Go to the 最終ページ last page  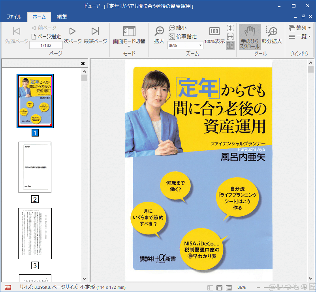pyautogui.click(x=96, y=35)
